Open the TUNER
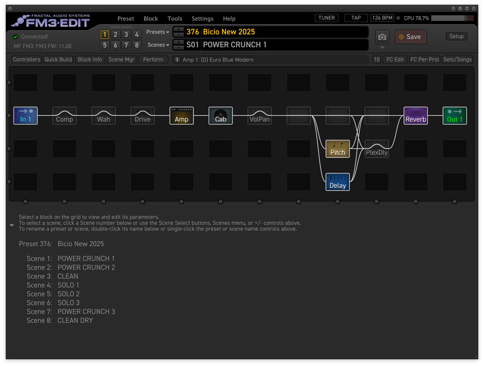 pos(326,18)
